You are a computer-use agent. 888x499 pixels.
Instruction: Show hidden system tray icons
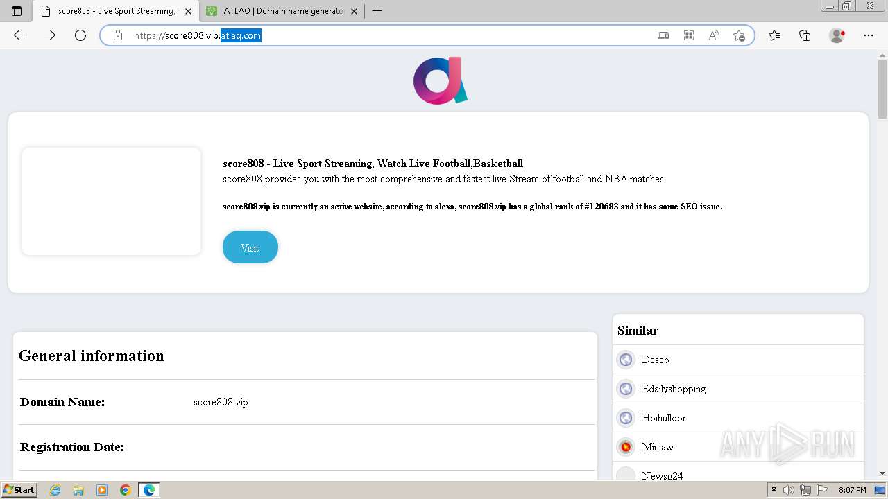pos(774,490)
